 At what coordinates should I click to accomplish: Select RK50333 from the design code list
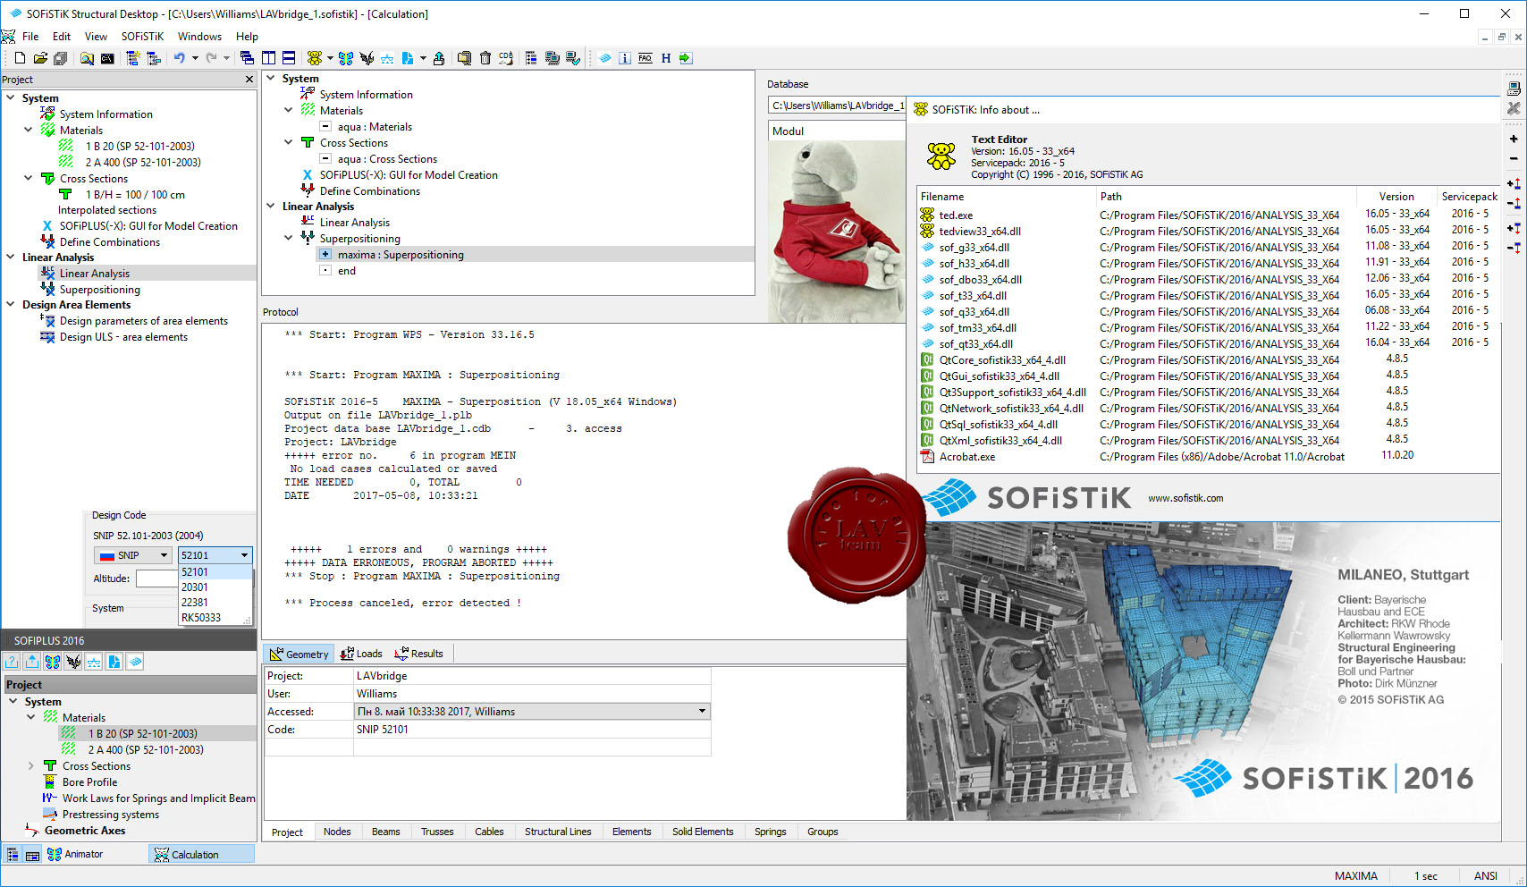[215, 618]
